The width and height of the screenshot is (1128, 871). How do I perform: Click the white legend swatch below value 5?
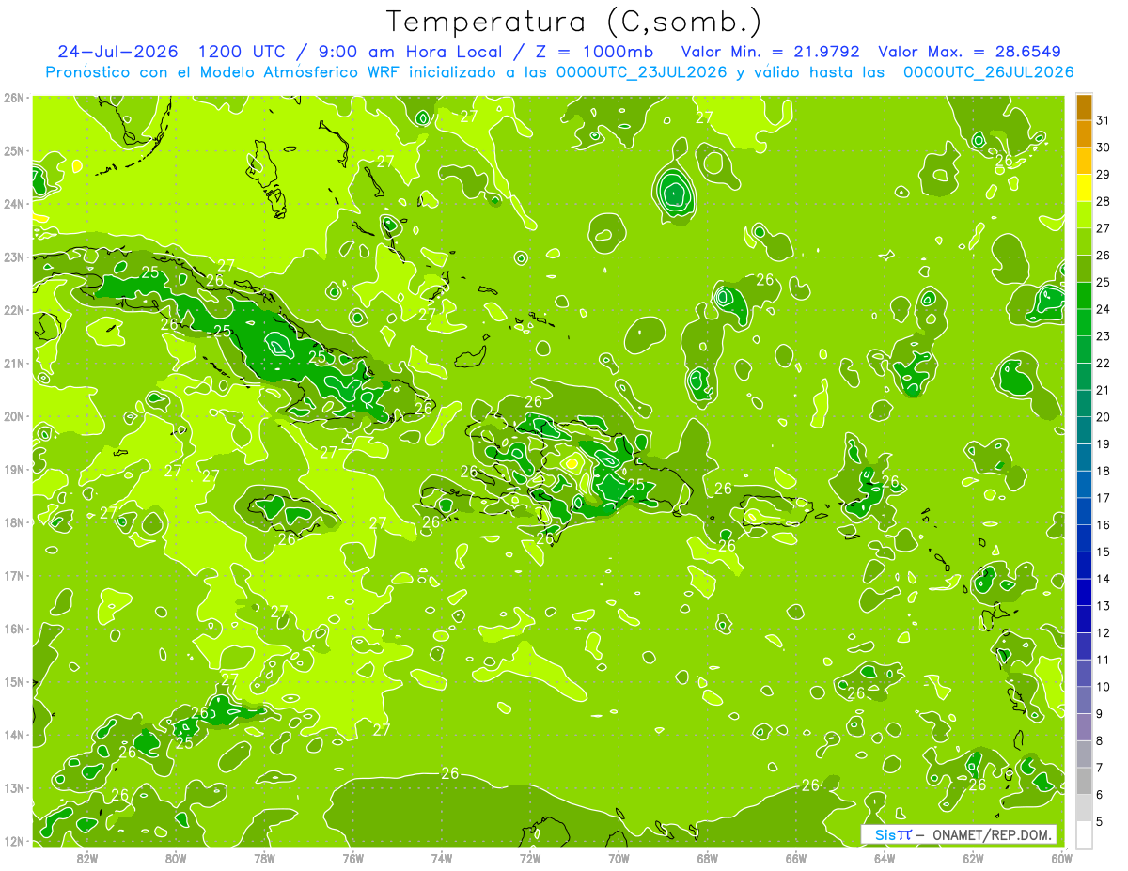point(1084,834)
